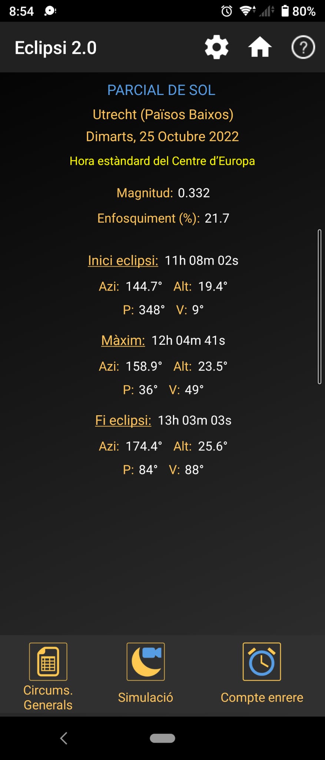
Task: Tap the Fi eclipsi underlined link
Action: pyautogui.click(x=123, y=420)
